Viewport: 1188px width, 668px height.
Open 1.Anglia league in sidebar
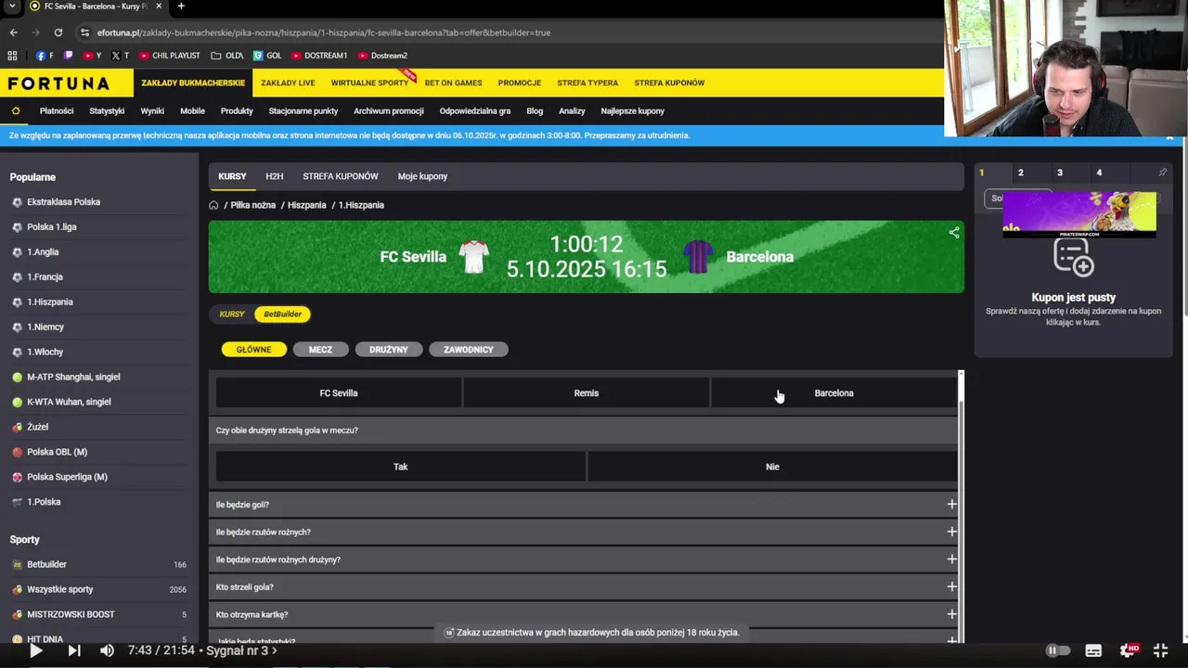(43, 252)
